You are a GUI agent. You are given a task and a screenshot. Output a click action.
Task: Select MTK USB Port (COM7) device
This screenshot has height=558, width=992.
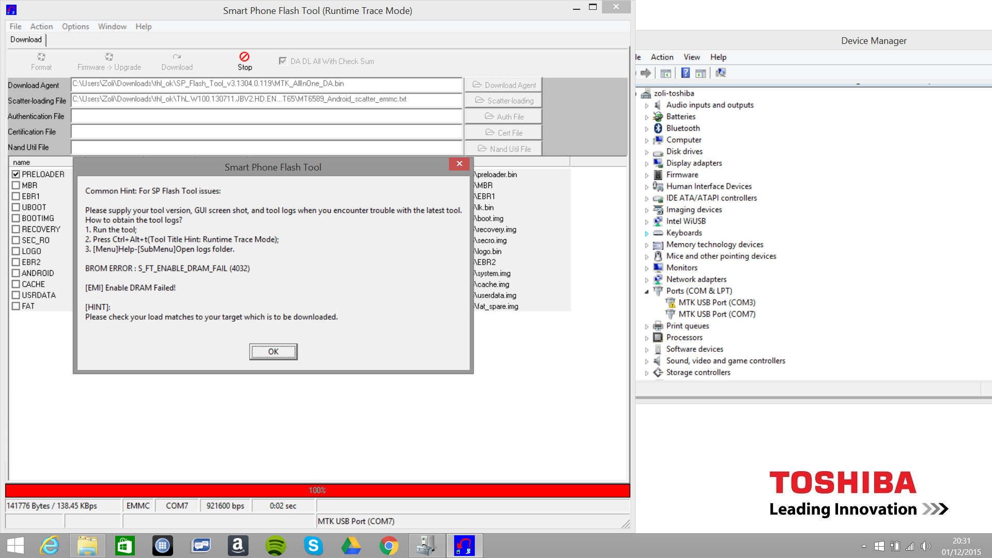coord(717,314)
